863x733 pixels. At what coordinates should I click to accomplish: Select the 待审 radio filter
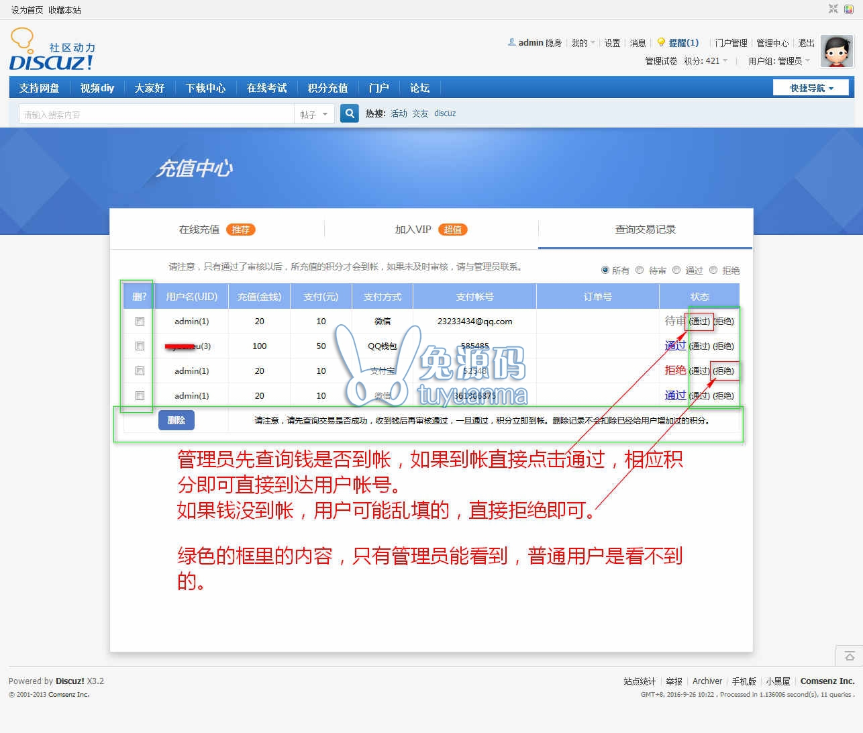(x=640, y=270)
